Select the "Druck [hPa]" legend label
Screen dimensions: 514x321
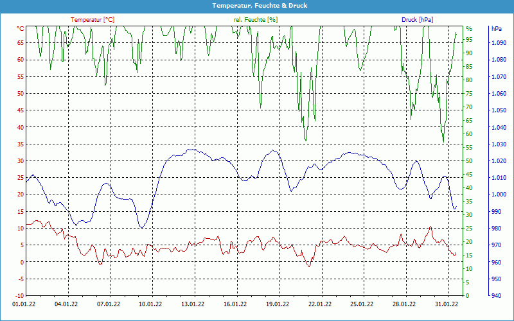point(417,20)
